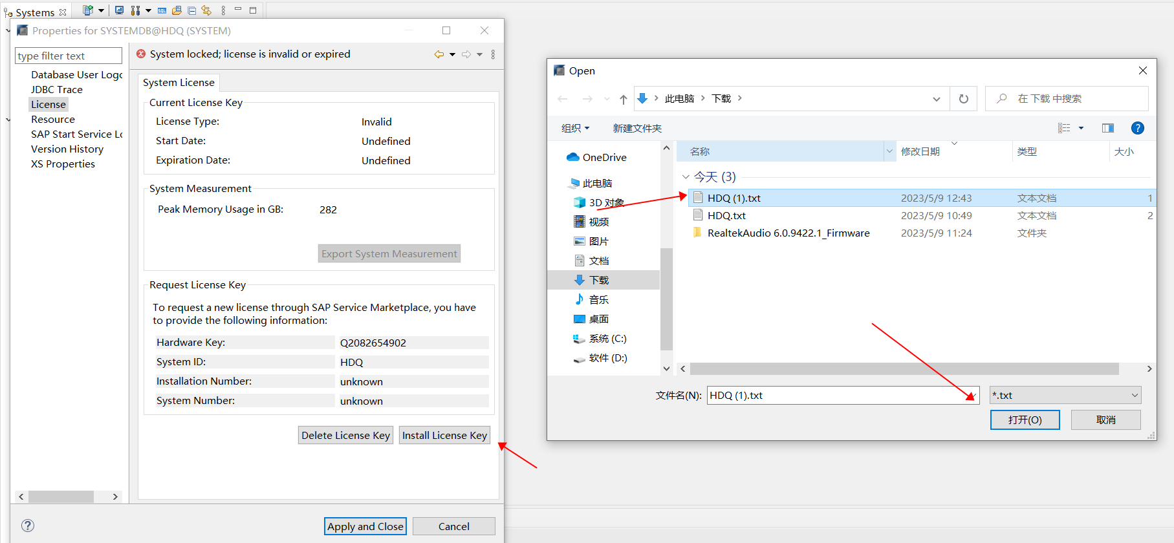Open the back history dropdown in Properties

point(452,54)
